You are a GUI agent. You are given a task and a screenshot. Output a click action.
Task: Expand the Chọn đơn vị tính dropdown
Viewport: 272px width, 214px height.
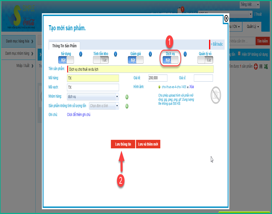point(104,106)
